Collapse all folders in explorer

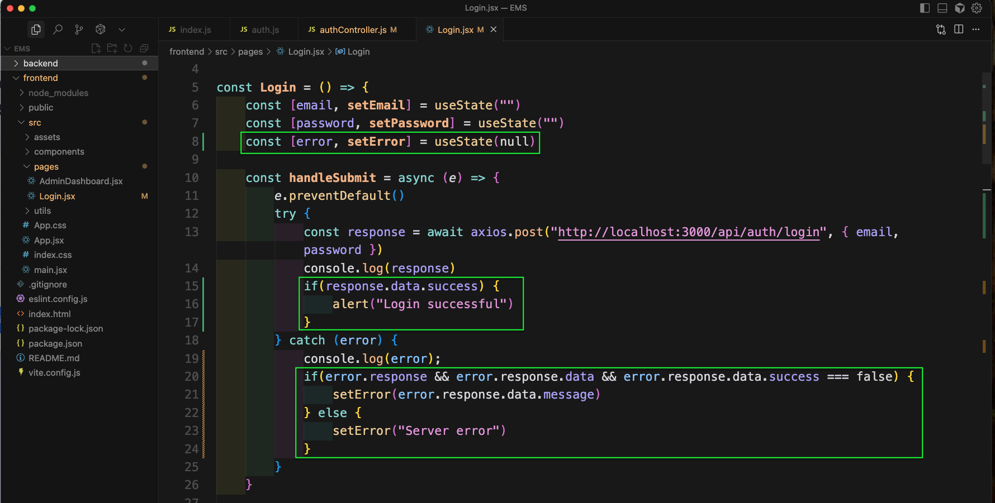(x=144, y=49)
